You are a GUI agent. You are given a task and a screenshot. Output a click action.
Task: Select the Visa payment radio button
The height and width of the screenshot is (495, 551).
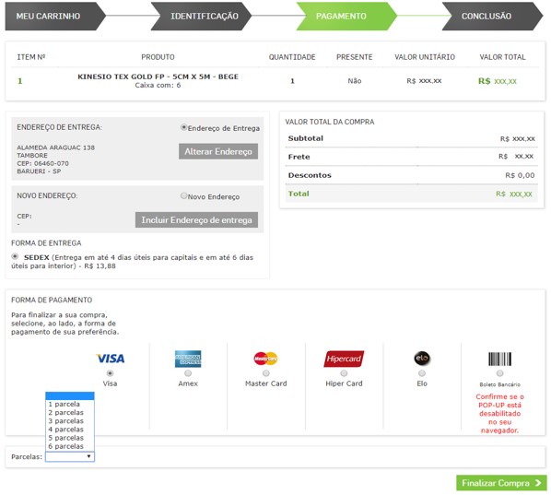110,373
